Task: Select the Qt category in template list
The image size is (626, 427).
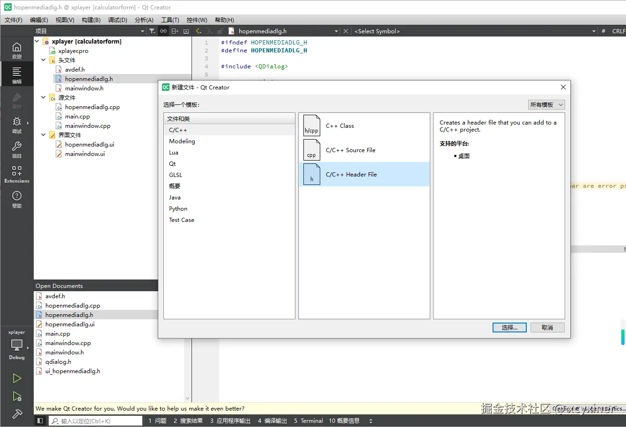Action: (229, 164)
